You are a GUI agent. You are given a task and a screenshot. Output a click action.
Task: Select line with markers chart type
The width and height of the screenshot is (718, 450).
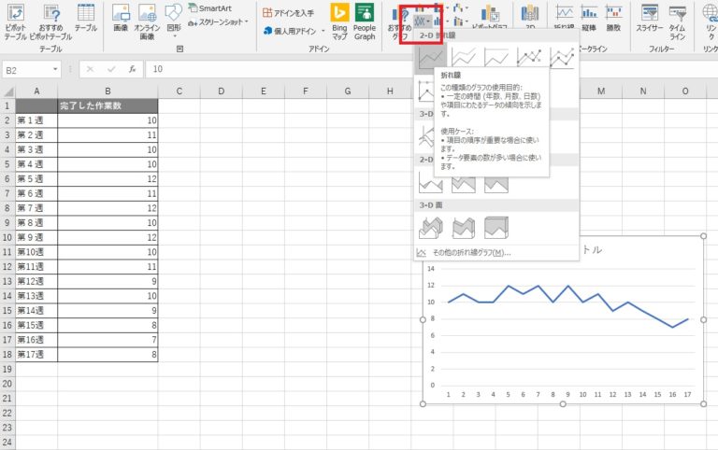(529, 58)
